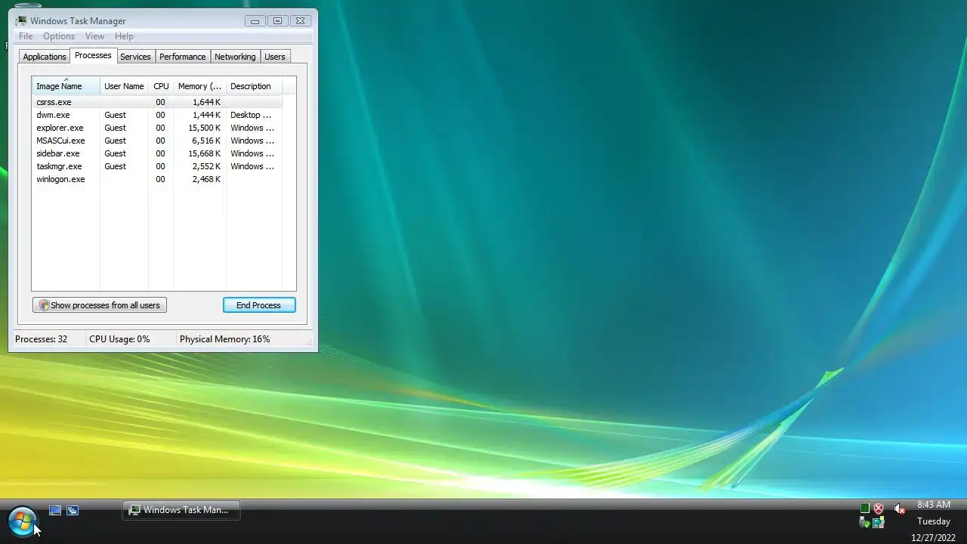Click the Switch between windows icon
This screenshot has width=967, height=544.
click(73, 511)
